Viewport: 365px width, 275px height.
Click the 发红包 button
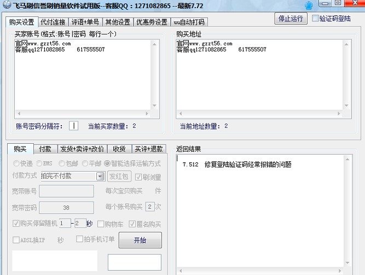pyautogui.click(x=119, y=177)
